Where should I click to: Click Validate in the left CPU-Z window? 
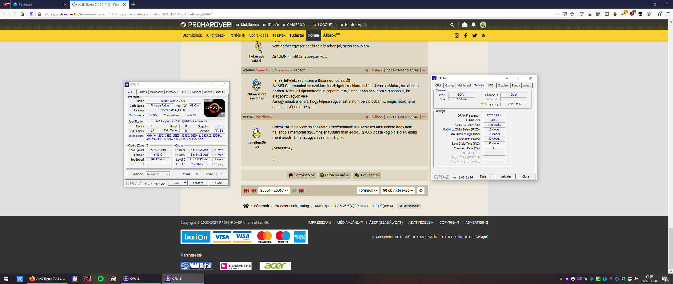198,183
